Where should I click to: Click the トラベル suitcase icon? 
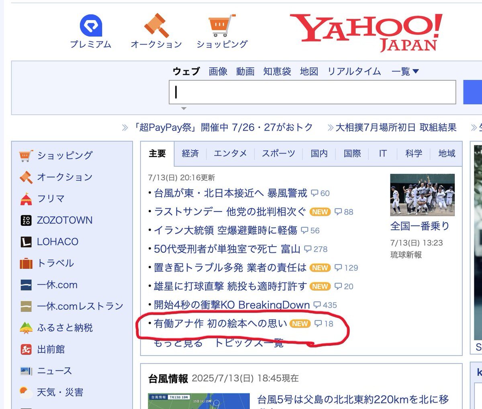[26, 263]
